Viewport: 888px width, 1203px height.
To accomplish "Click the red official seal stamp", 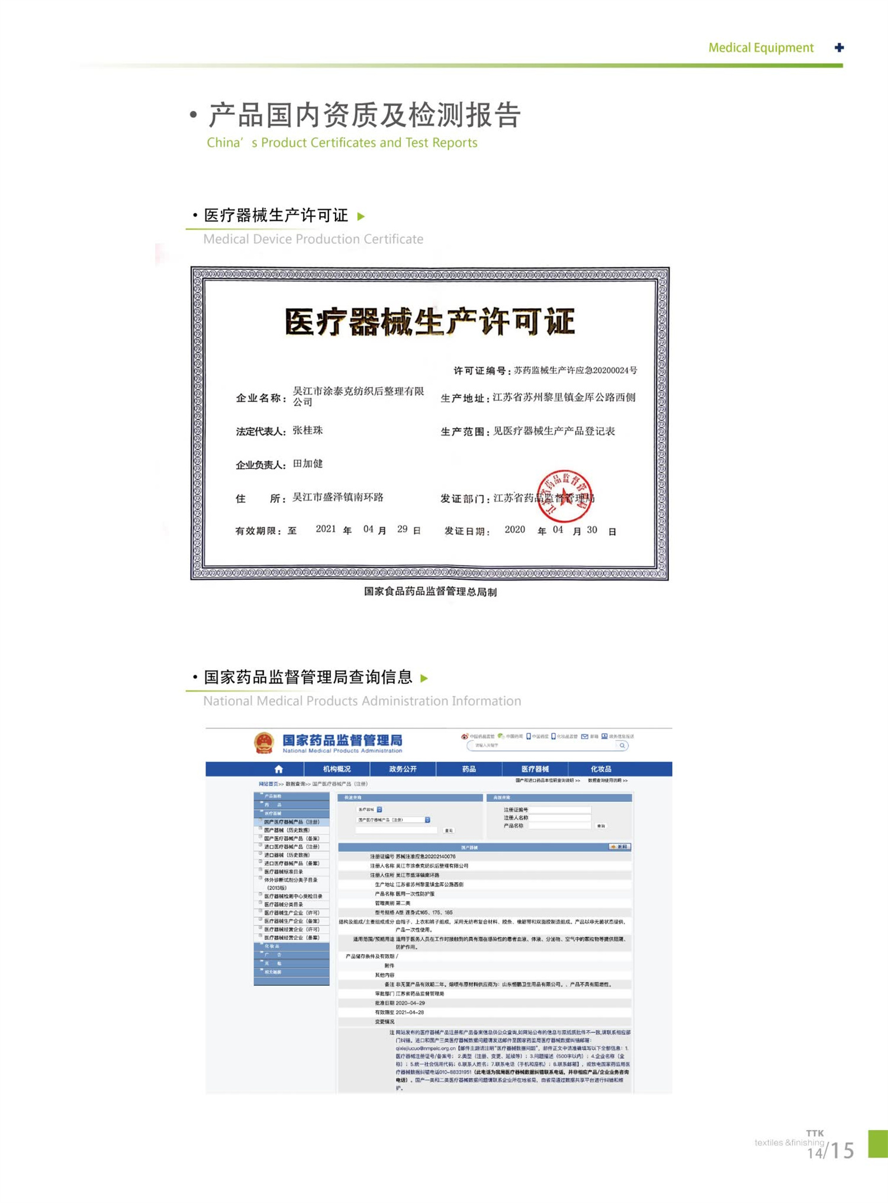I will click(564, 496).
